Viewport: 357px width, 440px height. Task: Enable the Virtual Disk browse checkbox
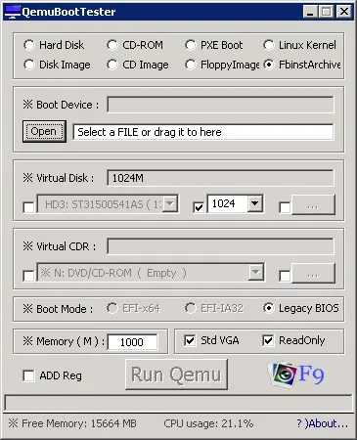click(285, 207)
